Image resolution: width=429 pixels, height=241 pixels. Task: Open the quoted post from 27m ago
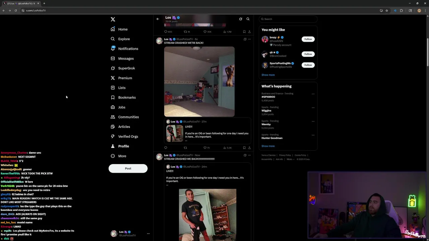click(207, 131)
